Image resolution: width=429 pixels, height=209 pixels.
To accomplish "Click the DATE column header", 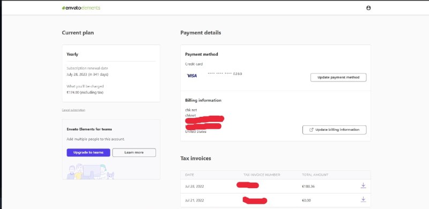I will click(x=190, y=175).
